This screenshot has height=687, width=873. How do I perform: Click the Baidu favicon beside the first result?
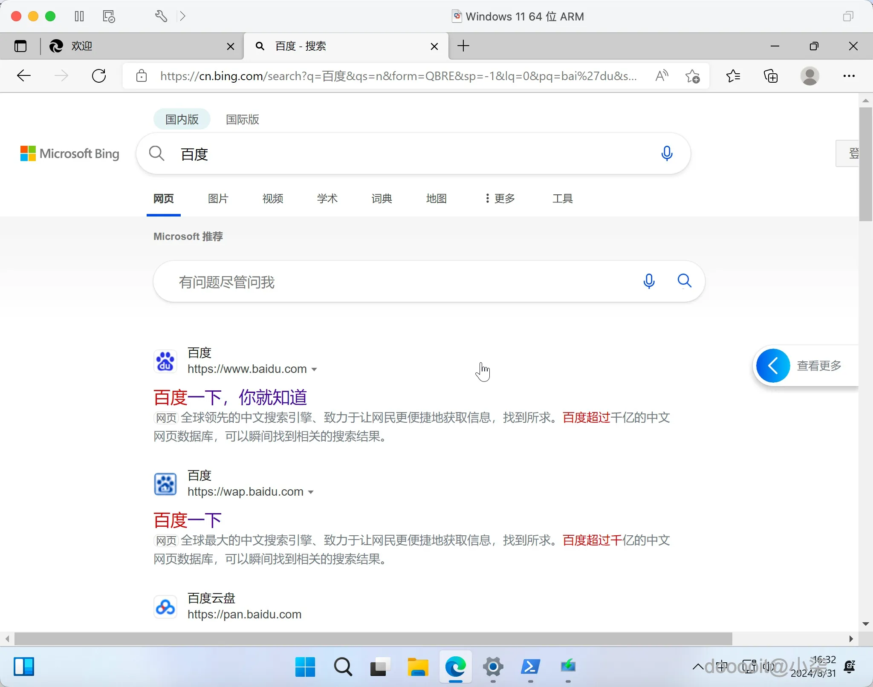pyautogui.click(x=165, y=361)
